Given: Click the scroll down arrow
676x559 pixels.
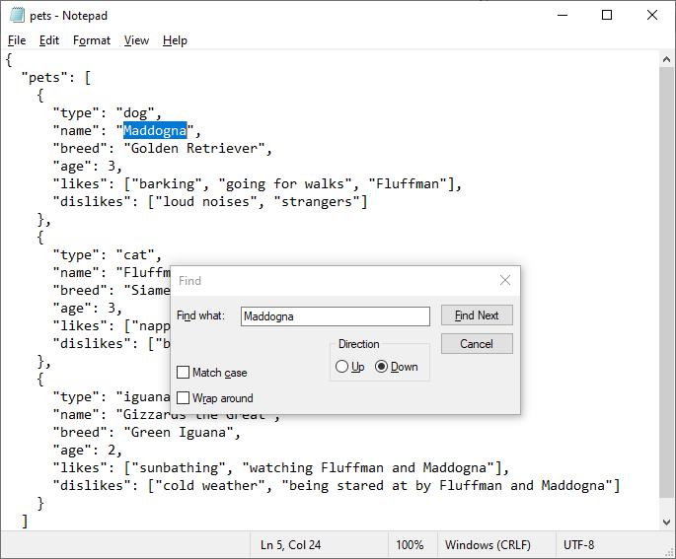Looking at the screenshot, I should pos(666,522).
